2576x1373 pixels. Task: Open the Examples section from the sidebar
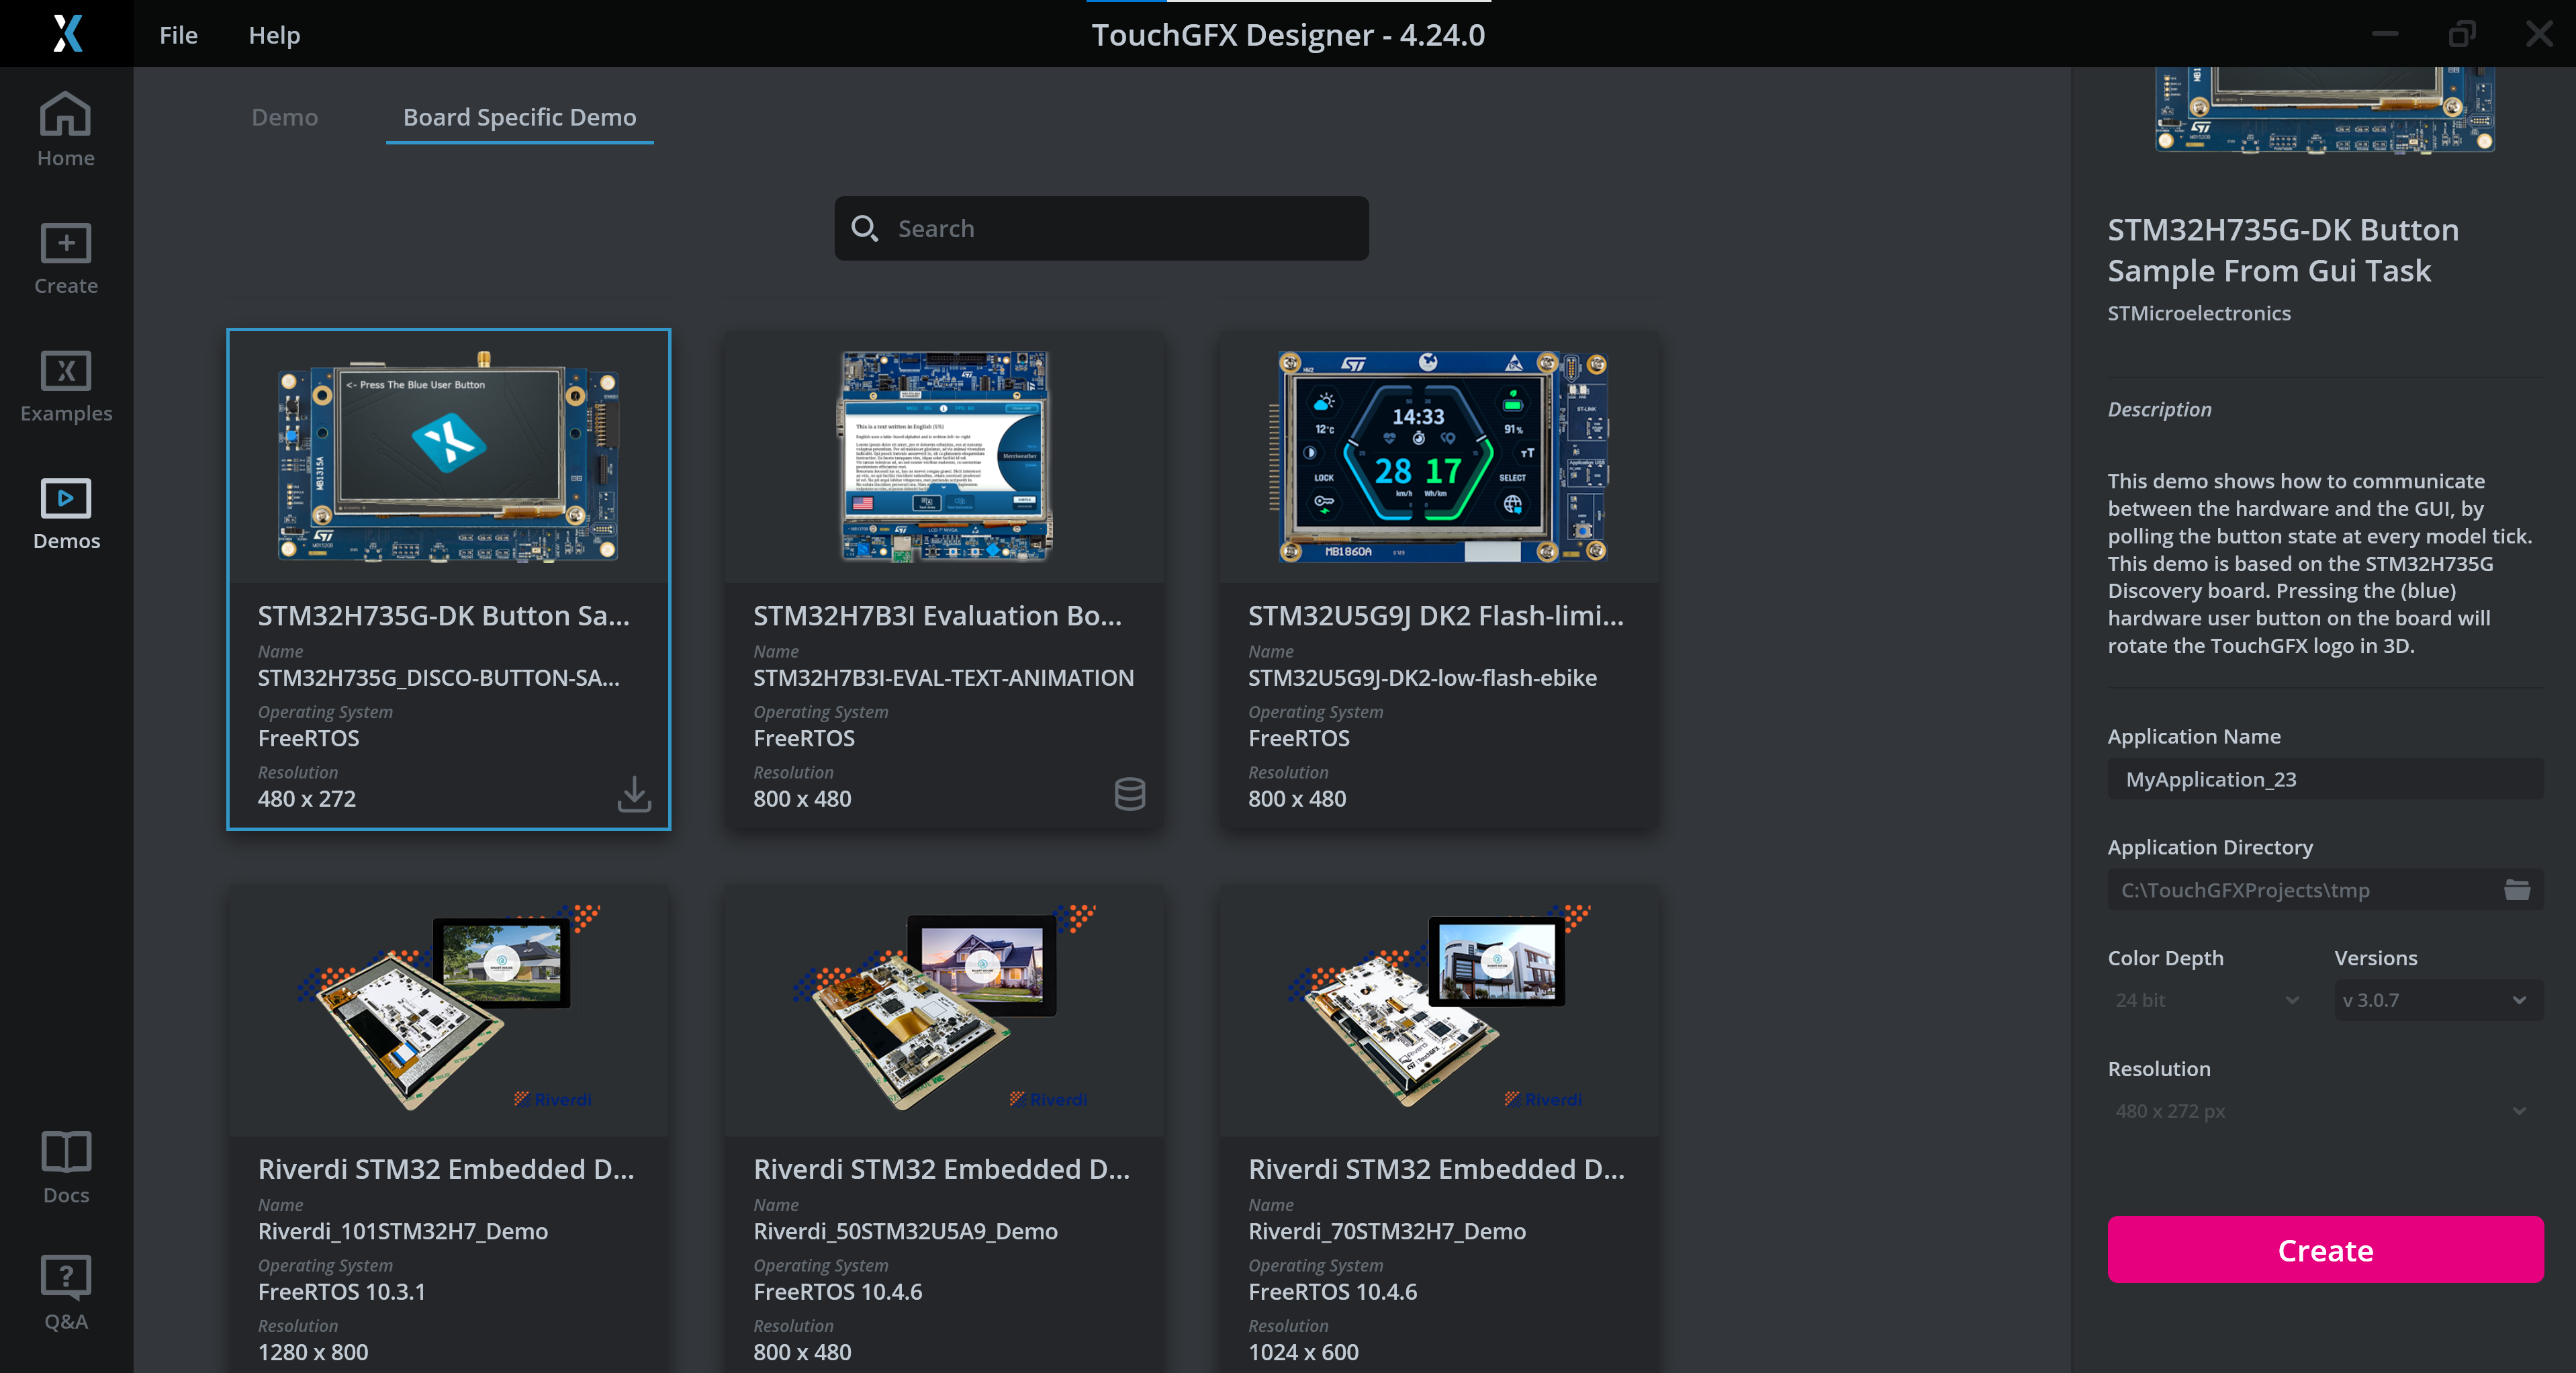coord(65,385)
